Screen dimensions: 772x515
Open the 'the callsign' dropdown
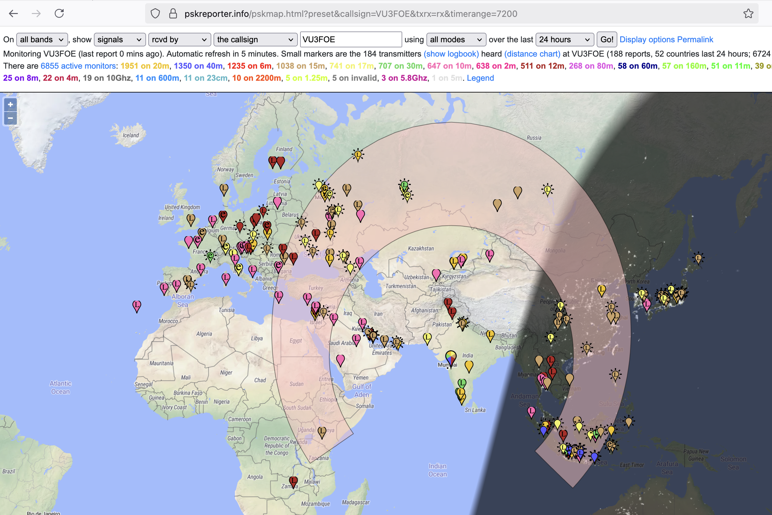coord(256,40)
